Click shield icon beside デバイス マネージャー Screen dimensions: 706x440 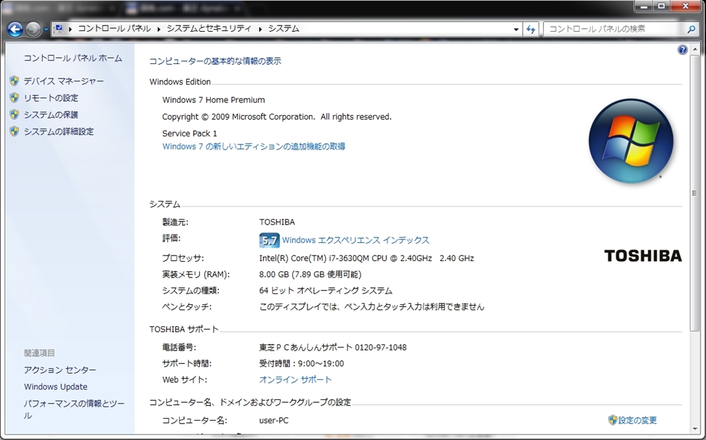pos(14,81)
